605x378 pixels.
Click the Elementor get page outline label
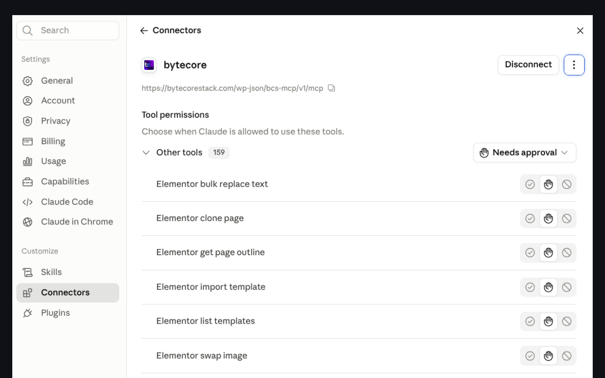[210, 252]
